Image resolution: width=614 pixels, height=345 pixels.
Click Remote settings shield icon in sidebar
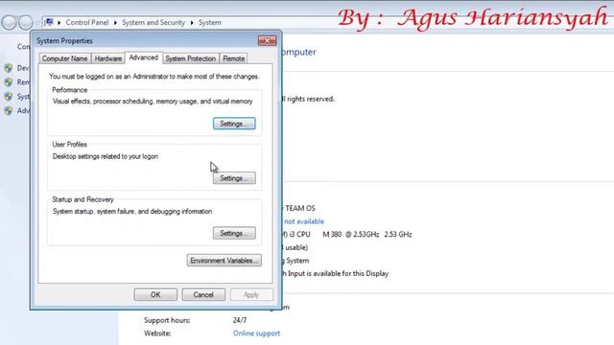click(x=9, y=82)
